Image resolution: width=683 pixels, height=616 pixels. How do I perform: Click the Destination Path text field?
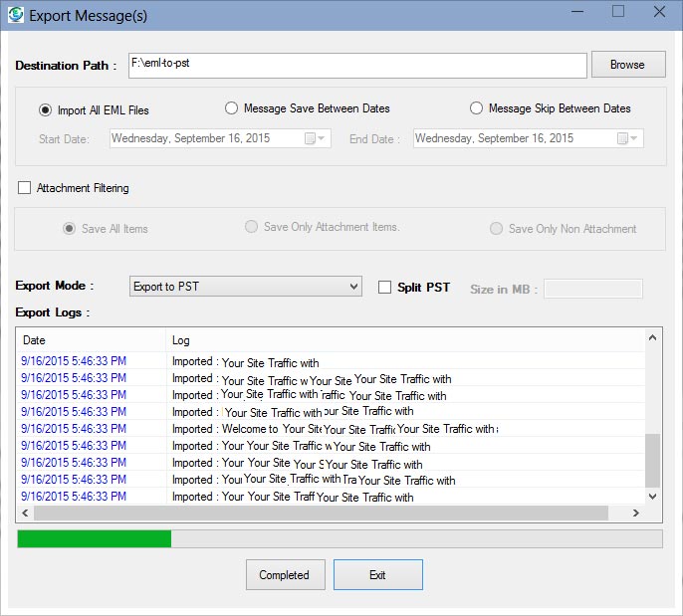[356, 65]
